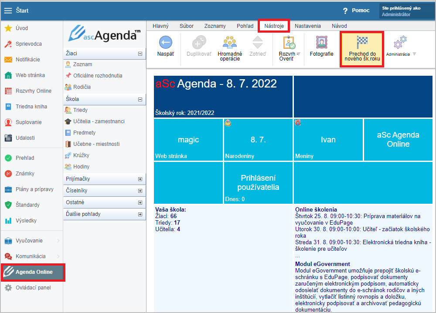Collapse the Škola section
The height and width of the screenshot is (313, 436).
140,99
